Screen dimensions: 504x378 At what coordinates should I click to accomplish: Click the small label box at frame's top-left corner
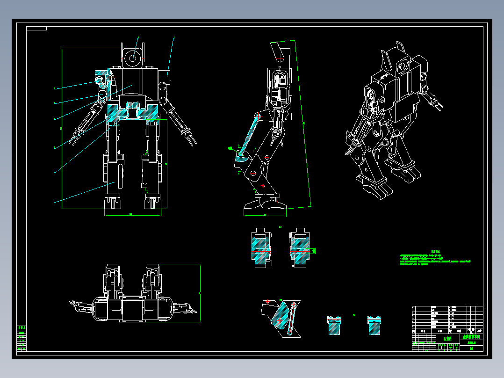pyautogui.click(x=36, y=29)
